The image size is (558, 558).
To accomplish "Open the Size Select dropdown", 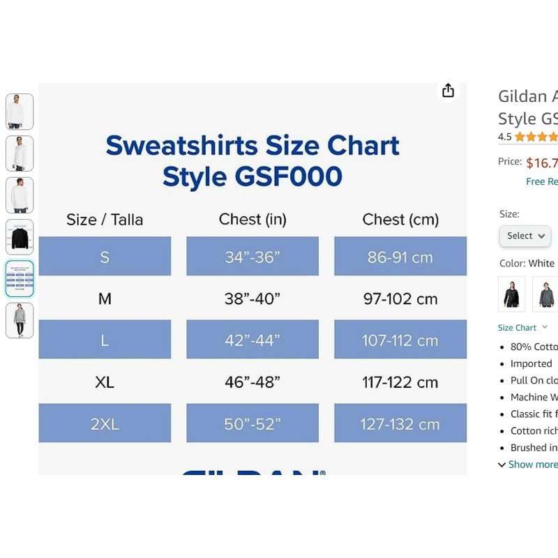I will click(525, 236).
